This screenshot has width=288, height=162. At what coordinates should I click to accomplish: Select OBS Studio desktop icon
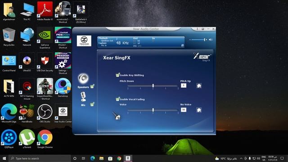click(45, 113)
